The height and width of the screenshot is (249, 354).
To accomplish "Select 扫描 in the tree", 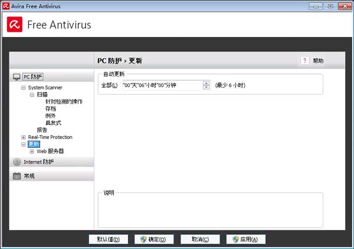I will click(42, 95).
